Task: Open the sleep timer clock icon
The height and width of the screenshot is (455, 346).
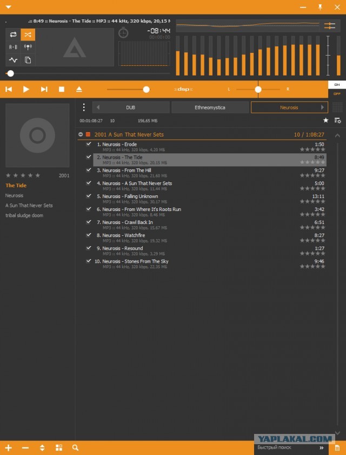Action: pyautogui.click(x=123, y=33)
